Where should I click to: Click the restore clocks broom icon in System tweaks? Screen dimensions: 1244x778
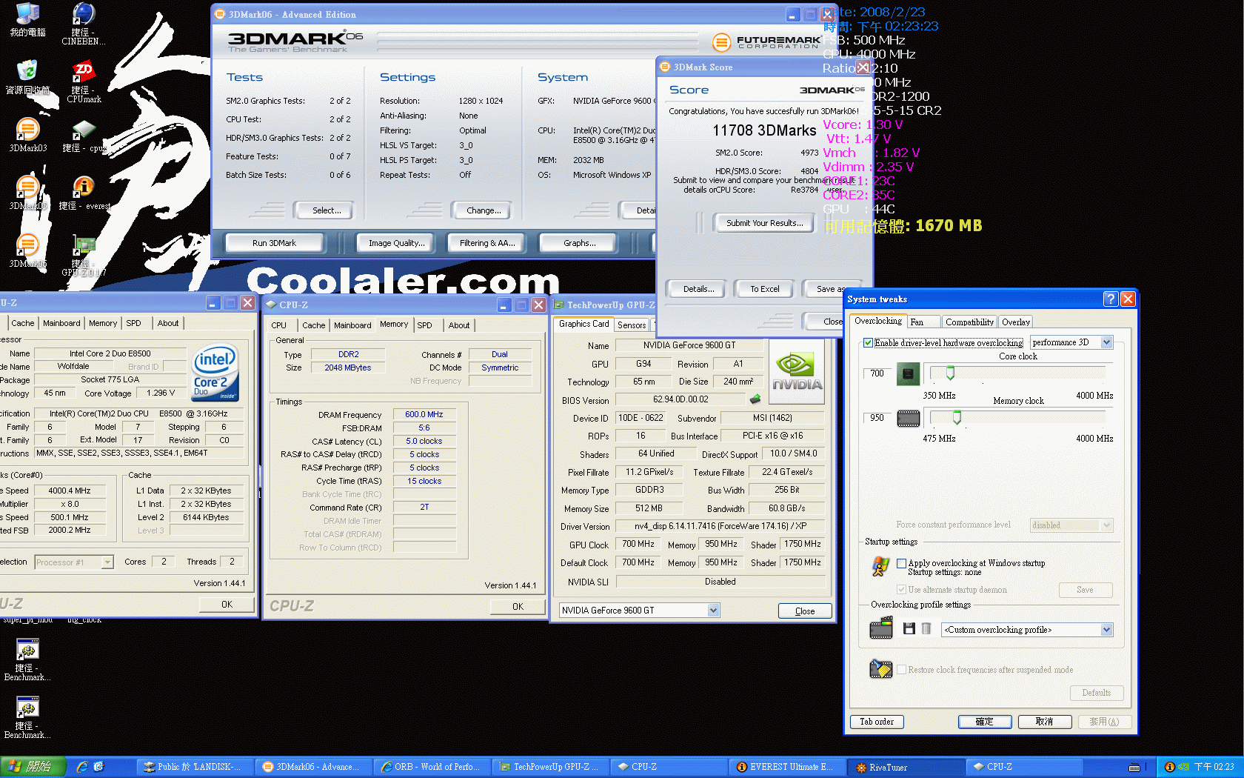(880, 668)
